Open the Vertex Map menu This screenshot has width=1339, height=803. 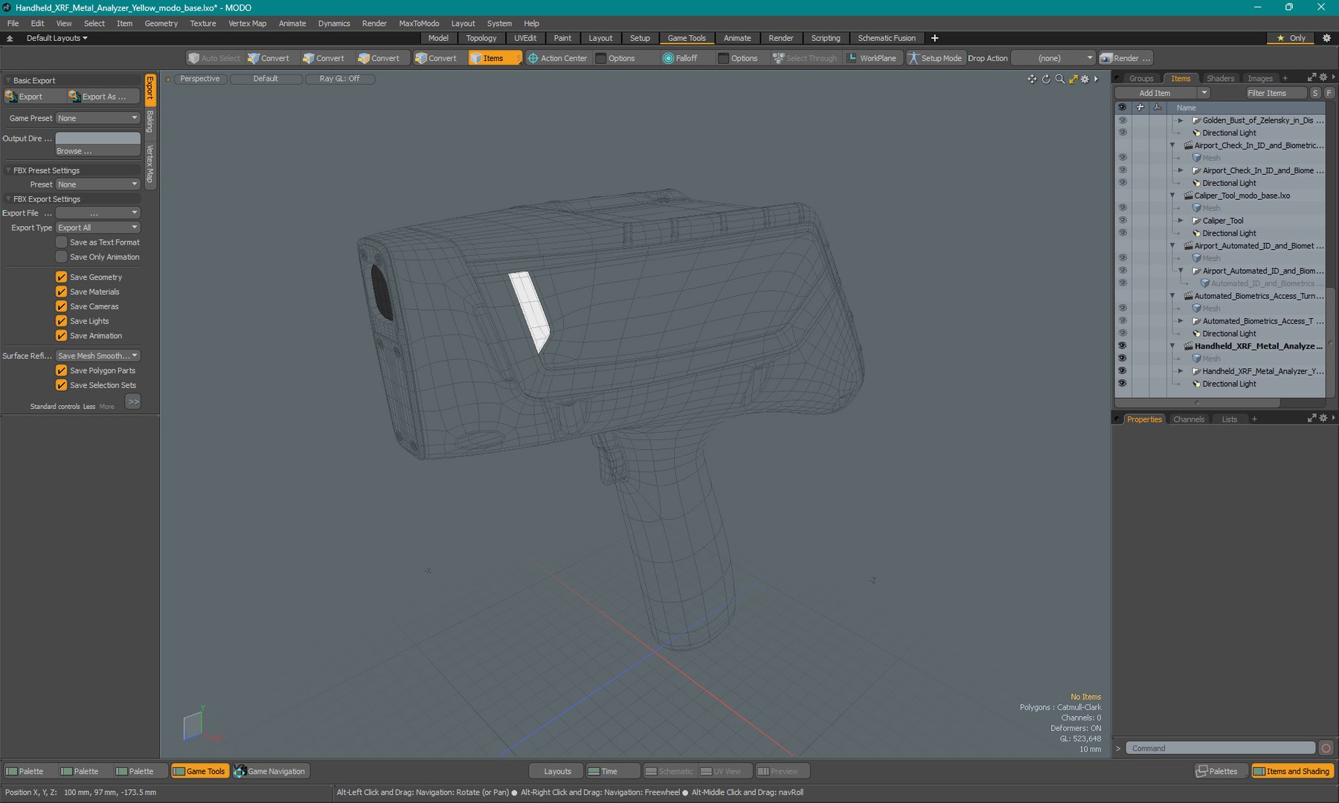[247, 23]
